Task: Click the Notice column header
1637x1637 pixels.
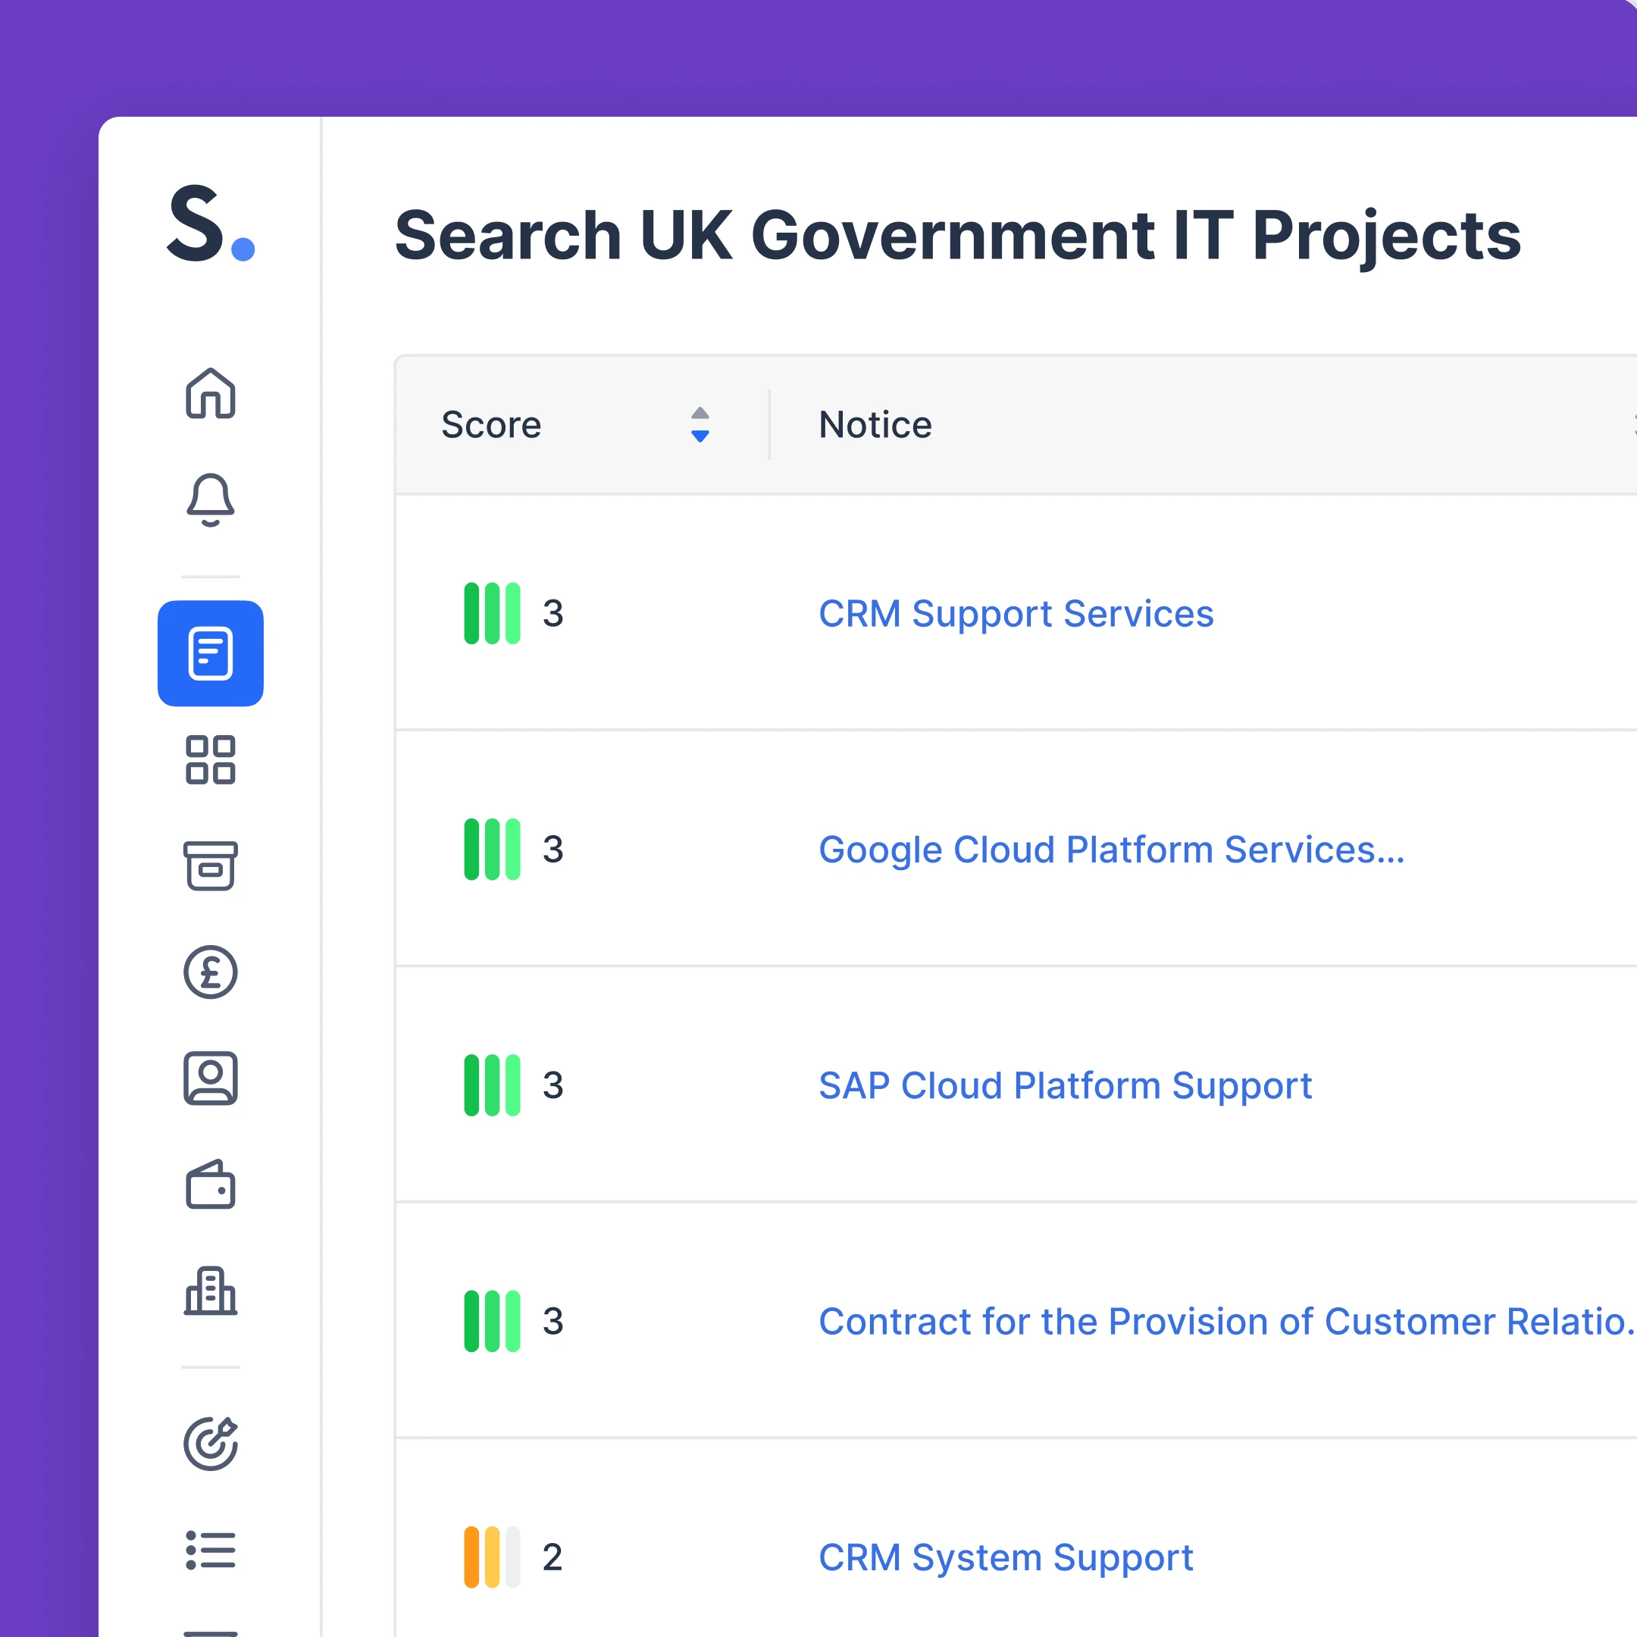Action: (875, 424)
